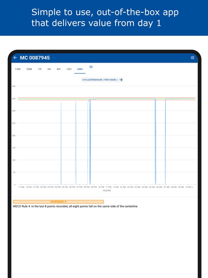Open the filter settings sliders icon

(192, 58)
